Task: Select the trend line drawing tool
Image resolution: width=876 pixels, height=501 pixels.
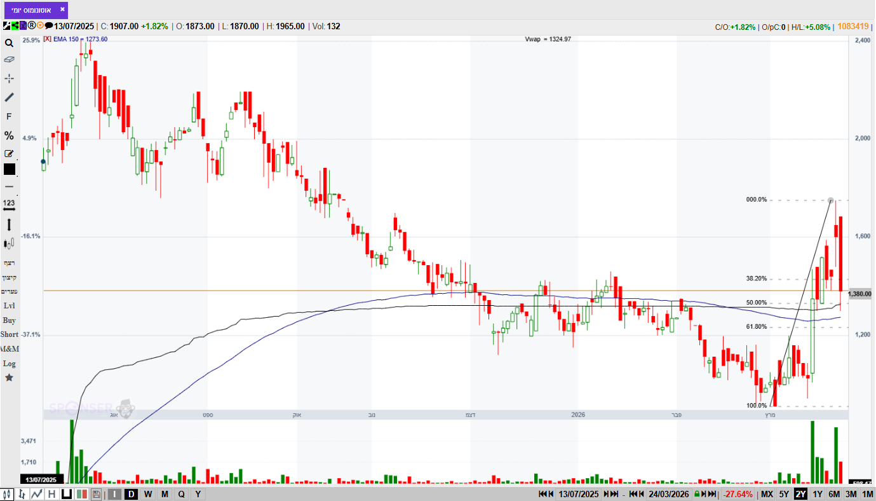Action: point(9,97)
